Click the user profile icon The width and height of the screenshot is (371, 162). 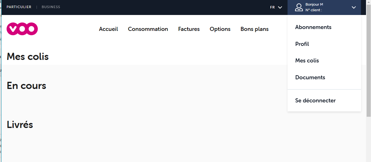299,7
